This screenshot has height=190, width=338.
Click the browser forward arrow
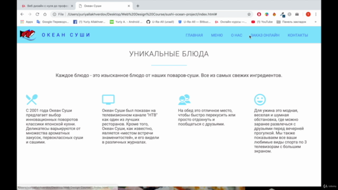(30, 14)
